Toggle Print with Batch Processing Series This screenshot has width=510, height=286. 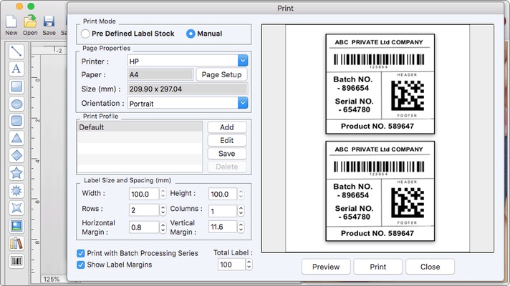(81, 253)
